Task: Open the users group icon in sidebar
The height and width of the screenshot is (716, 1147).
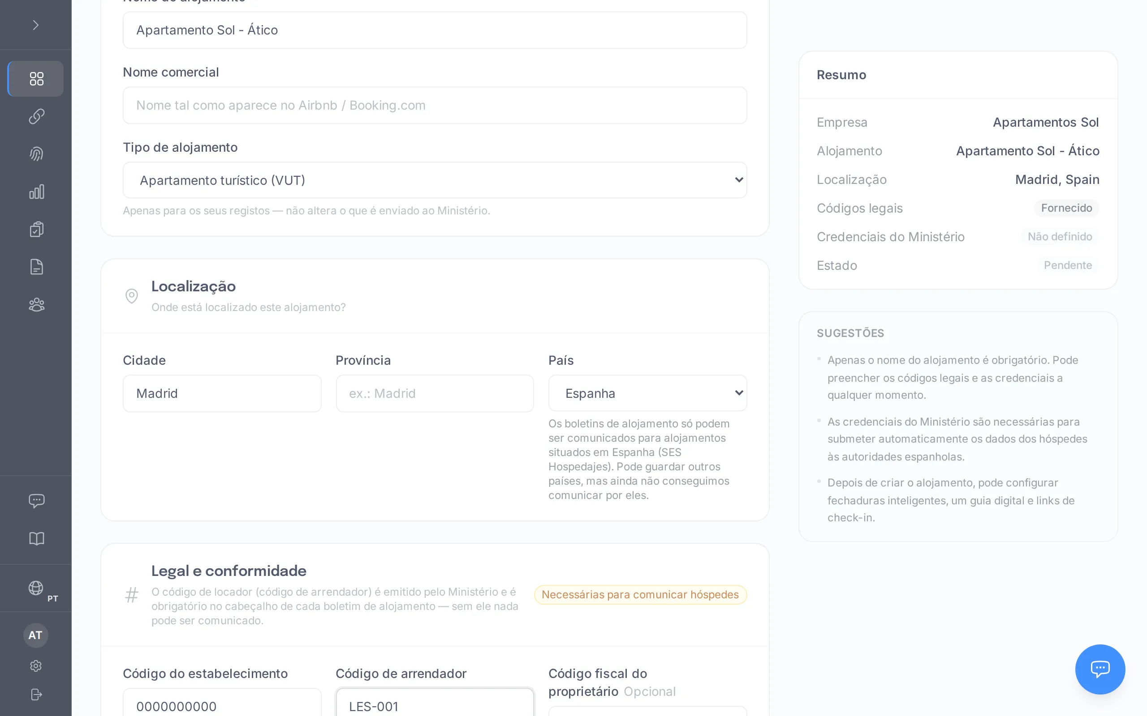Action: point(36,304)
